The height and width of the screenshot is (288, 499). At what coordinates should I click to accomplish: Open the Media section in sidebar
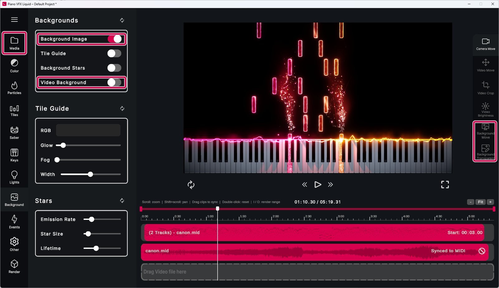tap(14, 43)
